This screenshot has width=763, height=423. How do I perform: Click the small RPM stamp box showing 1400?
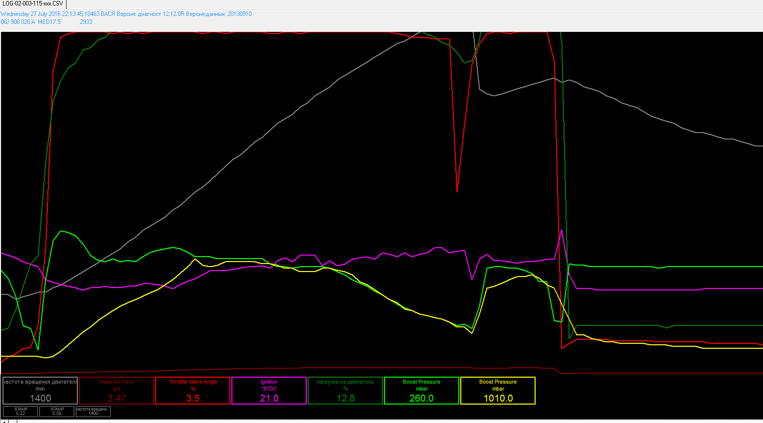[93, 412]
